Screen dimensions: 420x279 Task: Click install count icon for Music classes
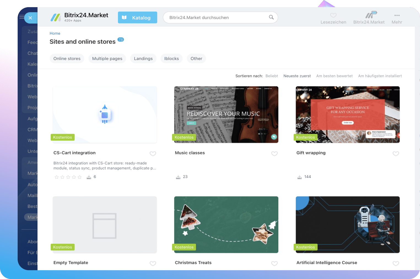click(178, 177)
